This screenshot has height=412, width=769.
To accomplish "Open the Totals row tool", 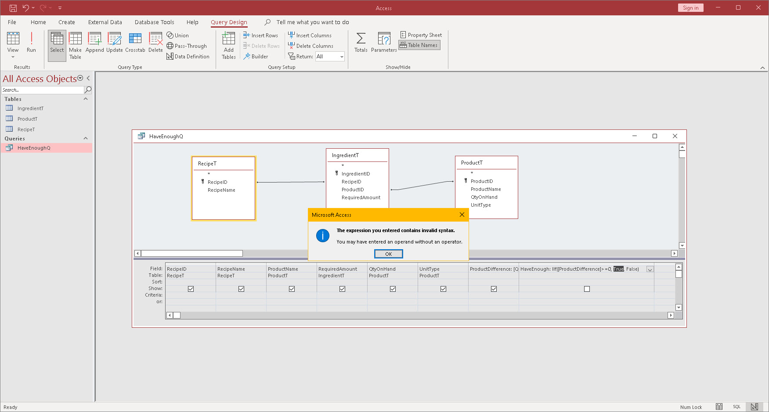I will tap(361, 43).
